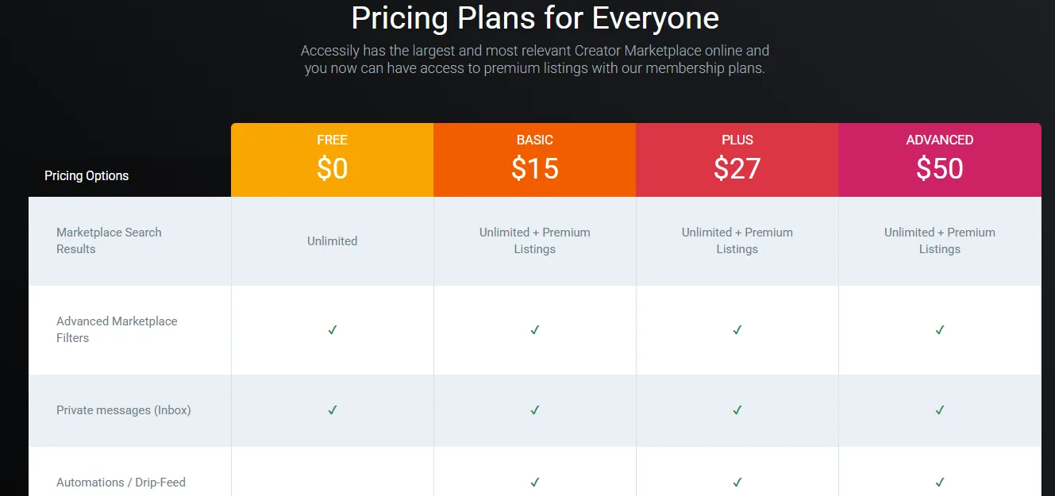1055x496 pixels.
Task: Click the Advanced Marketplace Filters row label
Action: 117,329
